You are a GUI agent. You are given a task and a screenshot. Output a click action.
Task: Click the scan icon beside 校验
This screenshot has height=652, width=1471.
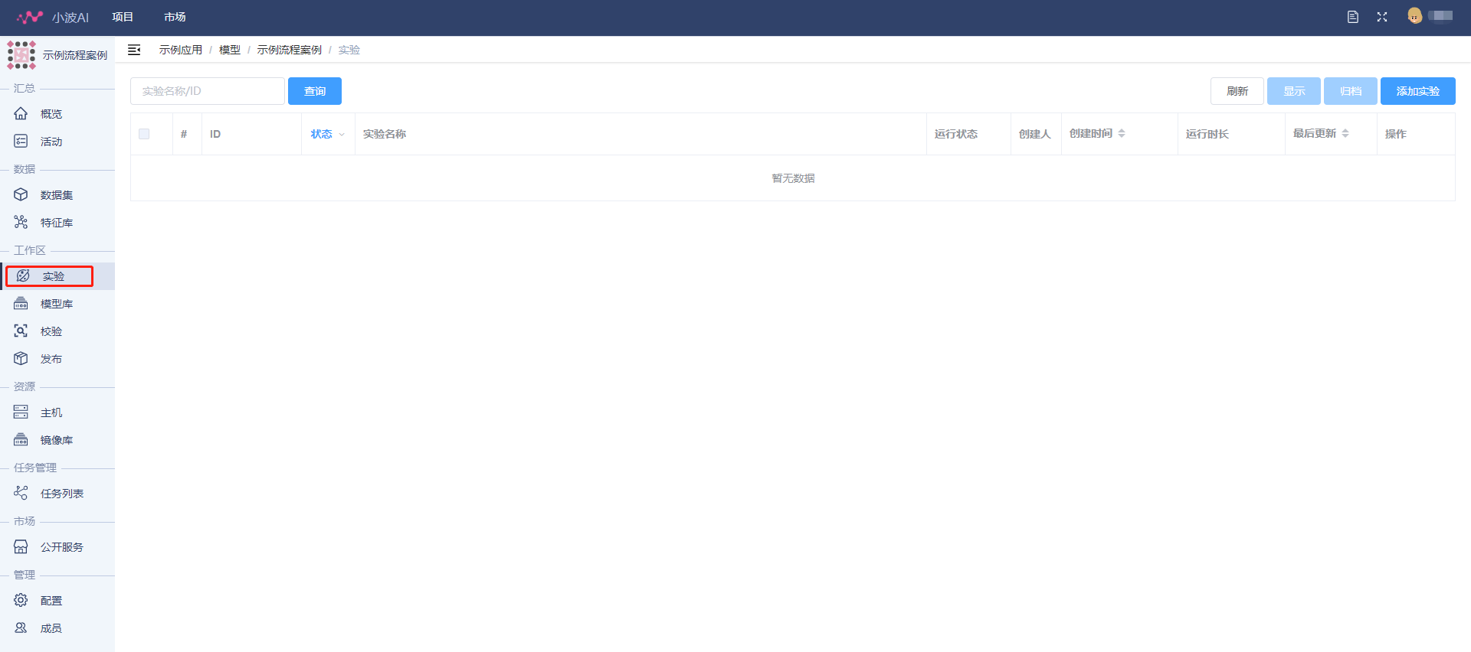[21, 331]
